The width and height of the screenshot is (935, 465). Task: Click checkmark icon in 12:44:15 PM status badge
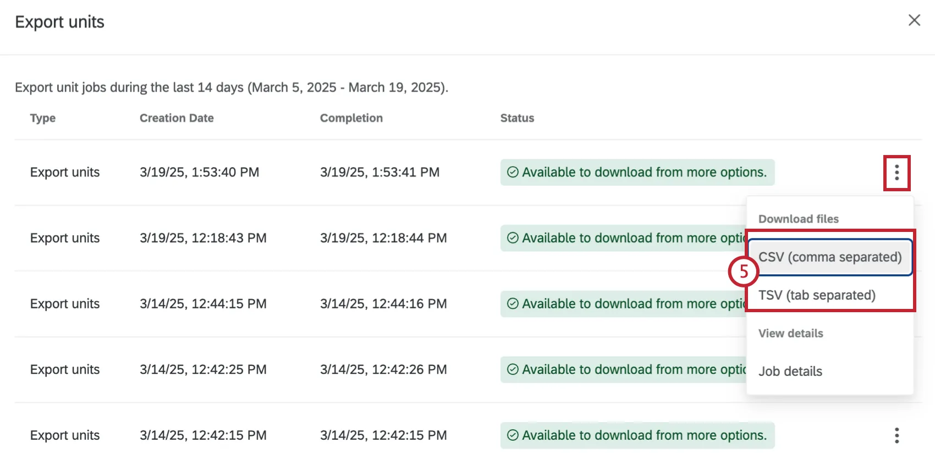point(513,304)
